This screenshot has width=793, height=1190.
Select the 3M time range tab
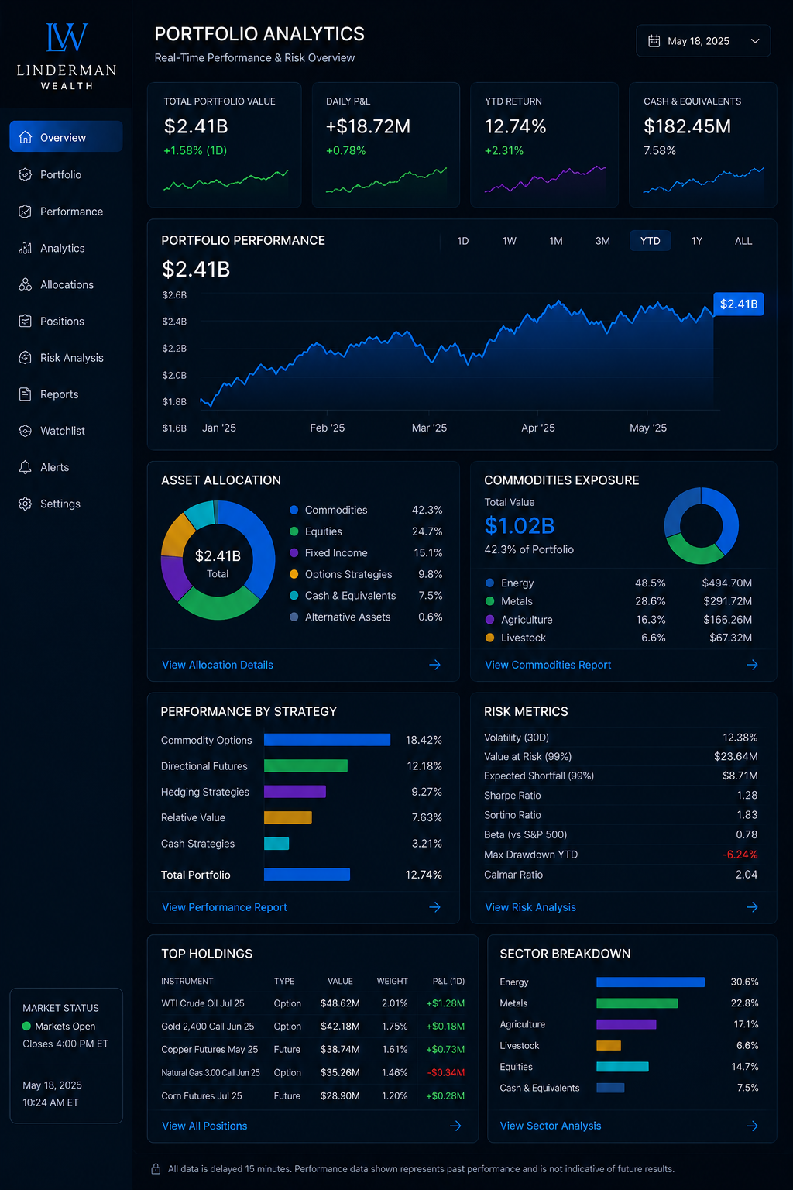coord(602,241)
